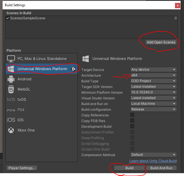Click the large iOS logo icon
The width and height of the screenshot is (184, 176).
pos(11,120)
